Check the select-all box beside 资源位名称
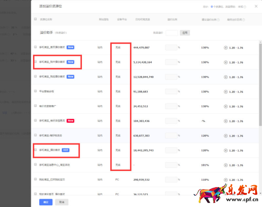262x207 pixels. [x=35, y=19]
